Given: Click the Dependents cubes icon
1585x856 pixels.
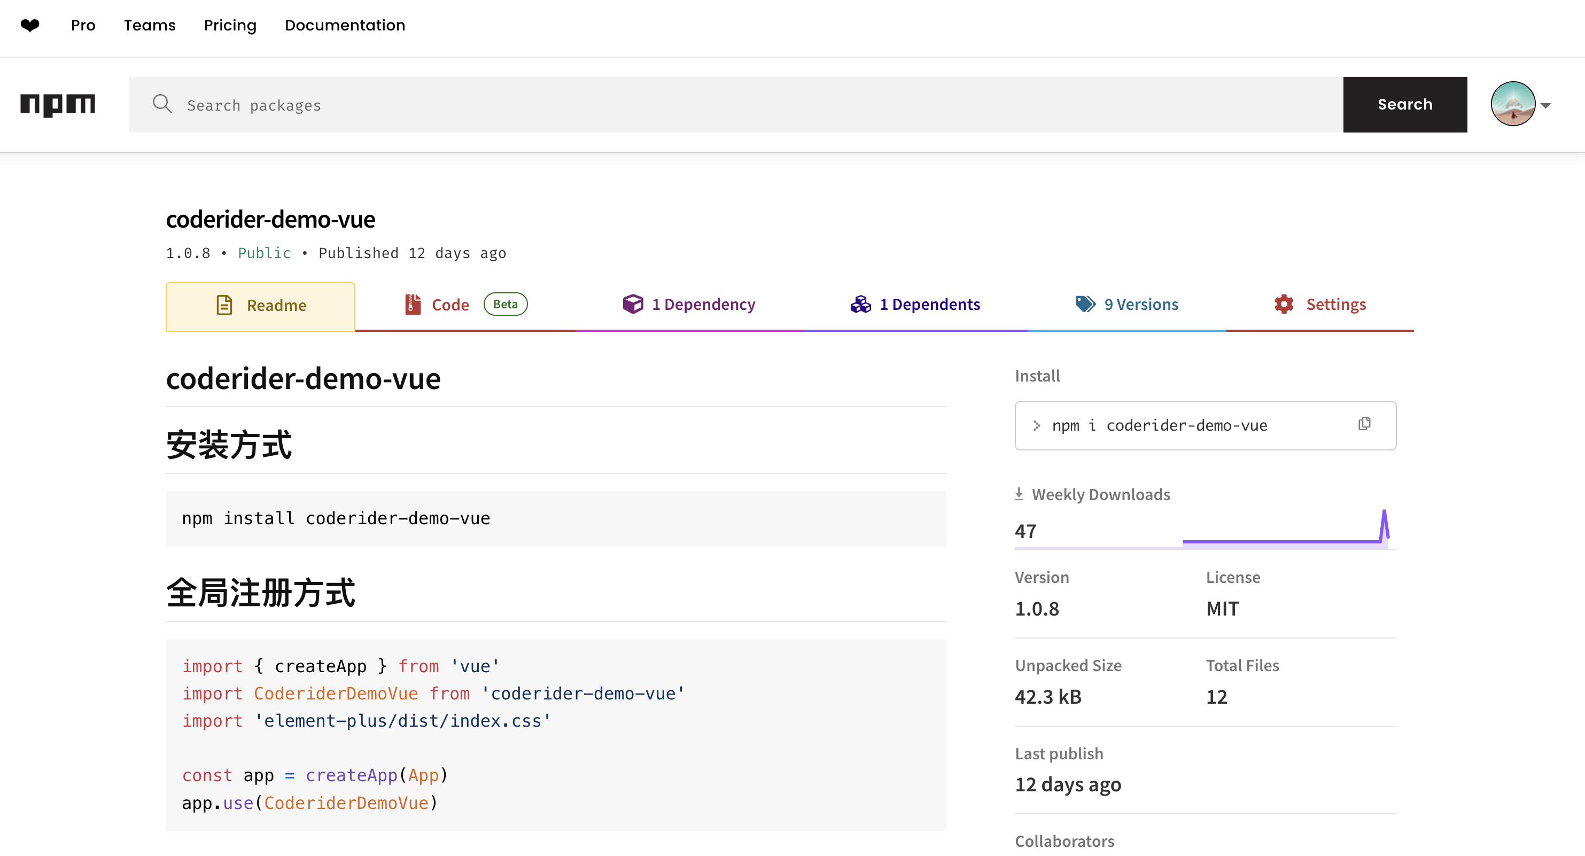Looking at the screenshot, I should click(x=860, y=304).
